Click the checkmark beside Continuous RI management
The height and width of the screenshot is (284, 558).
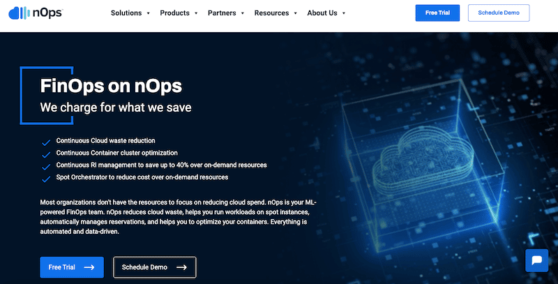(46, 167)
